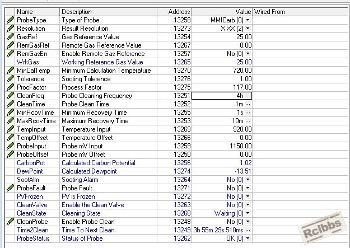Click the Status of Probe description

[x=82, y=238]
